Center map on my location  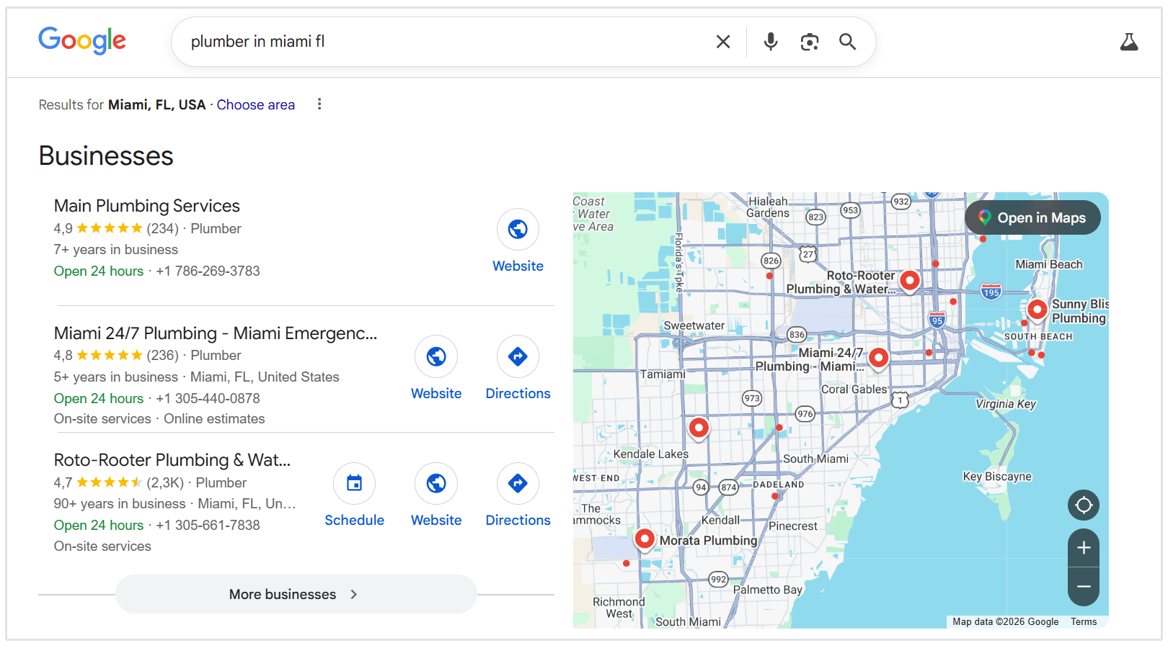tap(1083, 505)
